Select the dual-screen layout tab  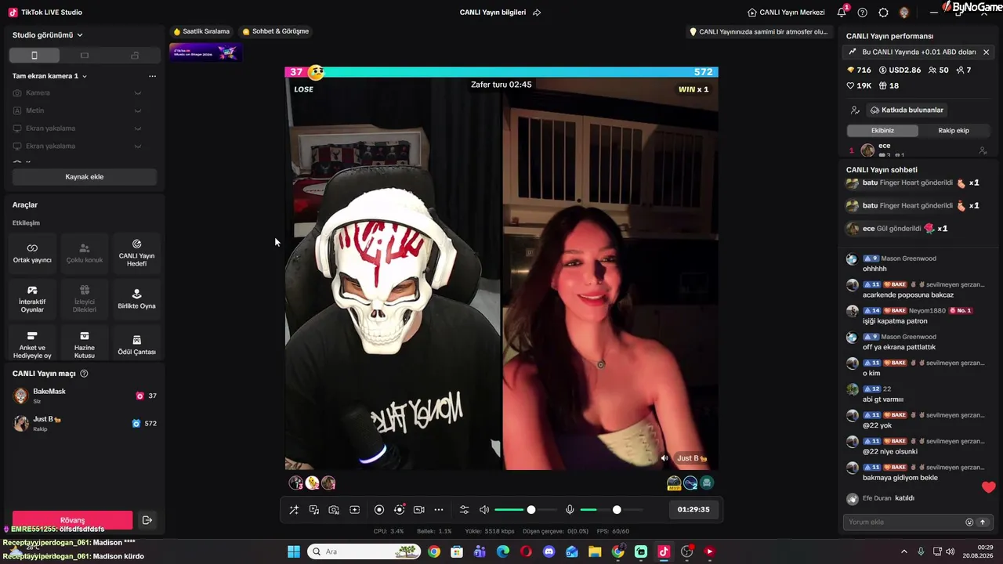(x=135, y=56)
